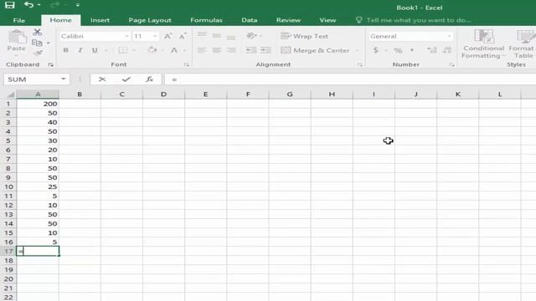Screen dimensions: 536x301
Task: Click the Copy icon
Action: click(x=36, y=43)
